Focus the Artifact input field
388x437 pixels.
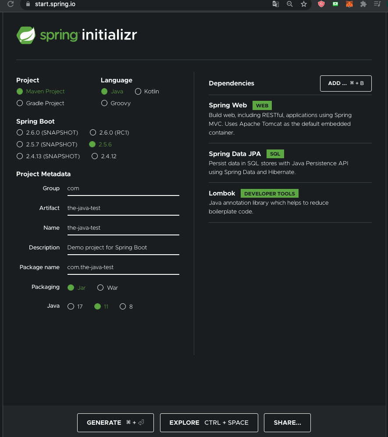tap(123, 209)
